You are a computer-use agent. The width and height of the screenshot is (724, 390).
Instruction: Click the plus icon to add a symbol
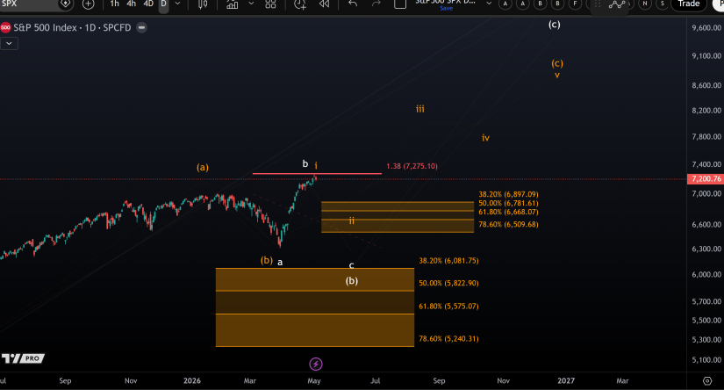tap(88, 4)
